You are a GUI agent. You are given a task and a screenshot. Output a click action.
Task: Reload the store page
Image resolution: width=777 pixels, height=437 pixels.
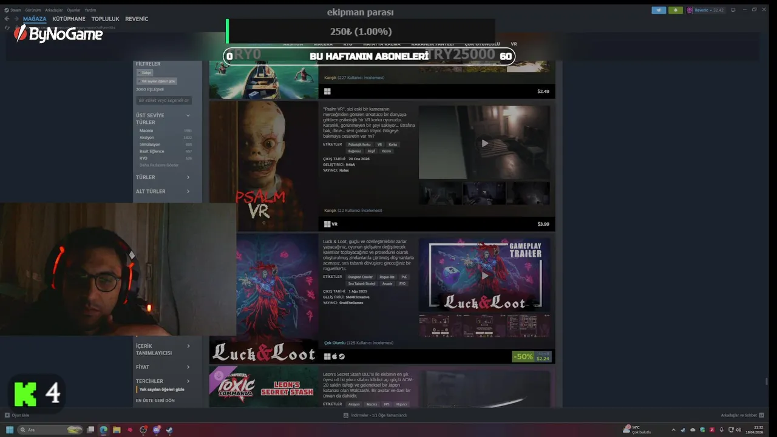click(x=7, y=28)
